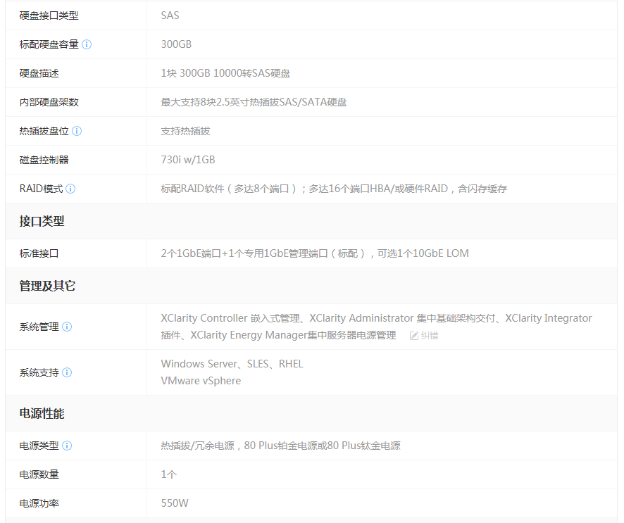624x523 pixels.
Task: Open the info icon beside 电源类型
Action: [x=67, y=446]
